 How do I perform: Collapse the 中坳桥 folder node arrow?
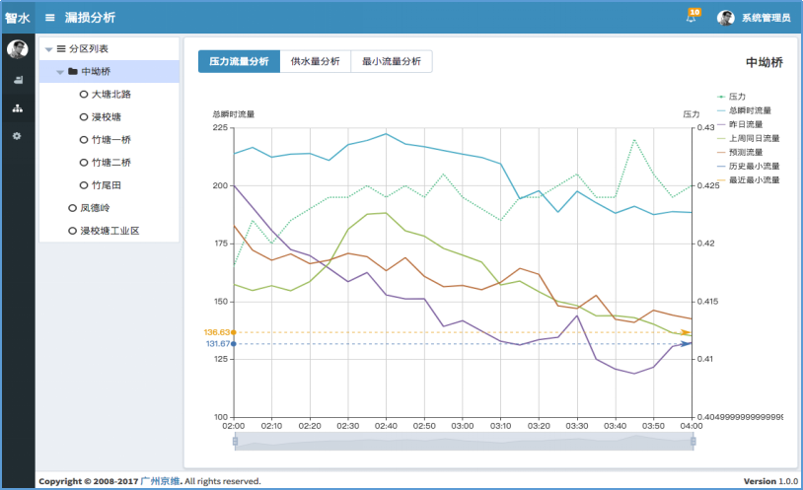click(x=60, y=72)
